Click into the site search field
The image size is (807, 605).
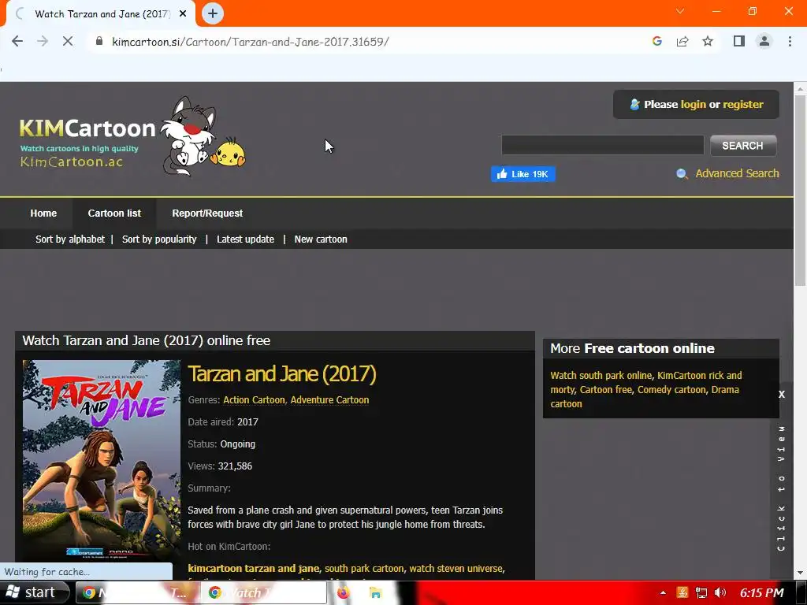tap(603, 145)
